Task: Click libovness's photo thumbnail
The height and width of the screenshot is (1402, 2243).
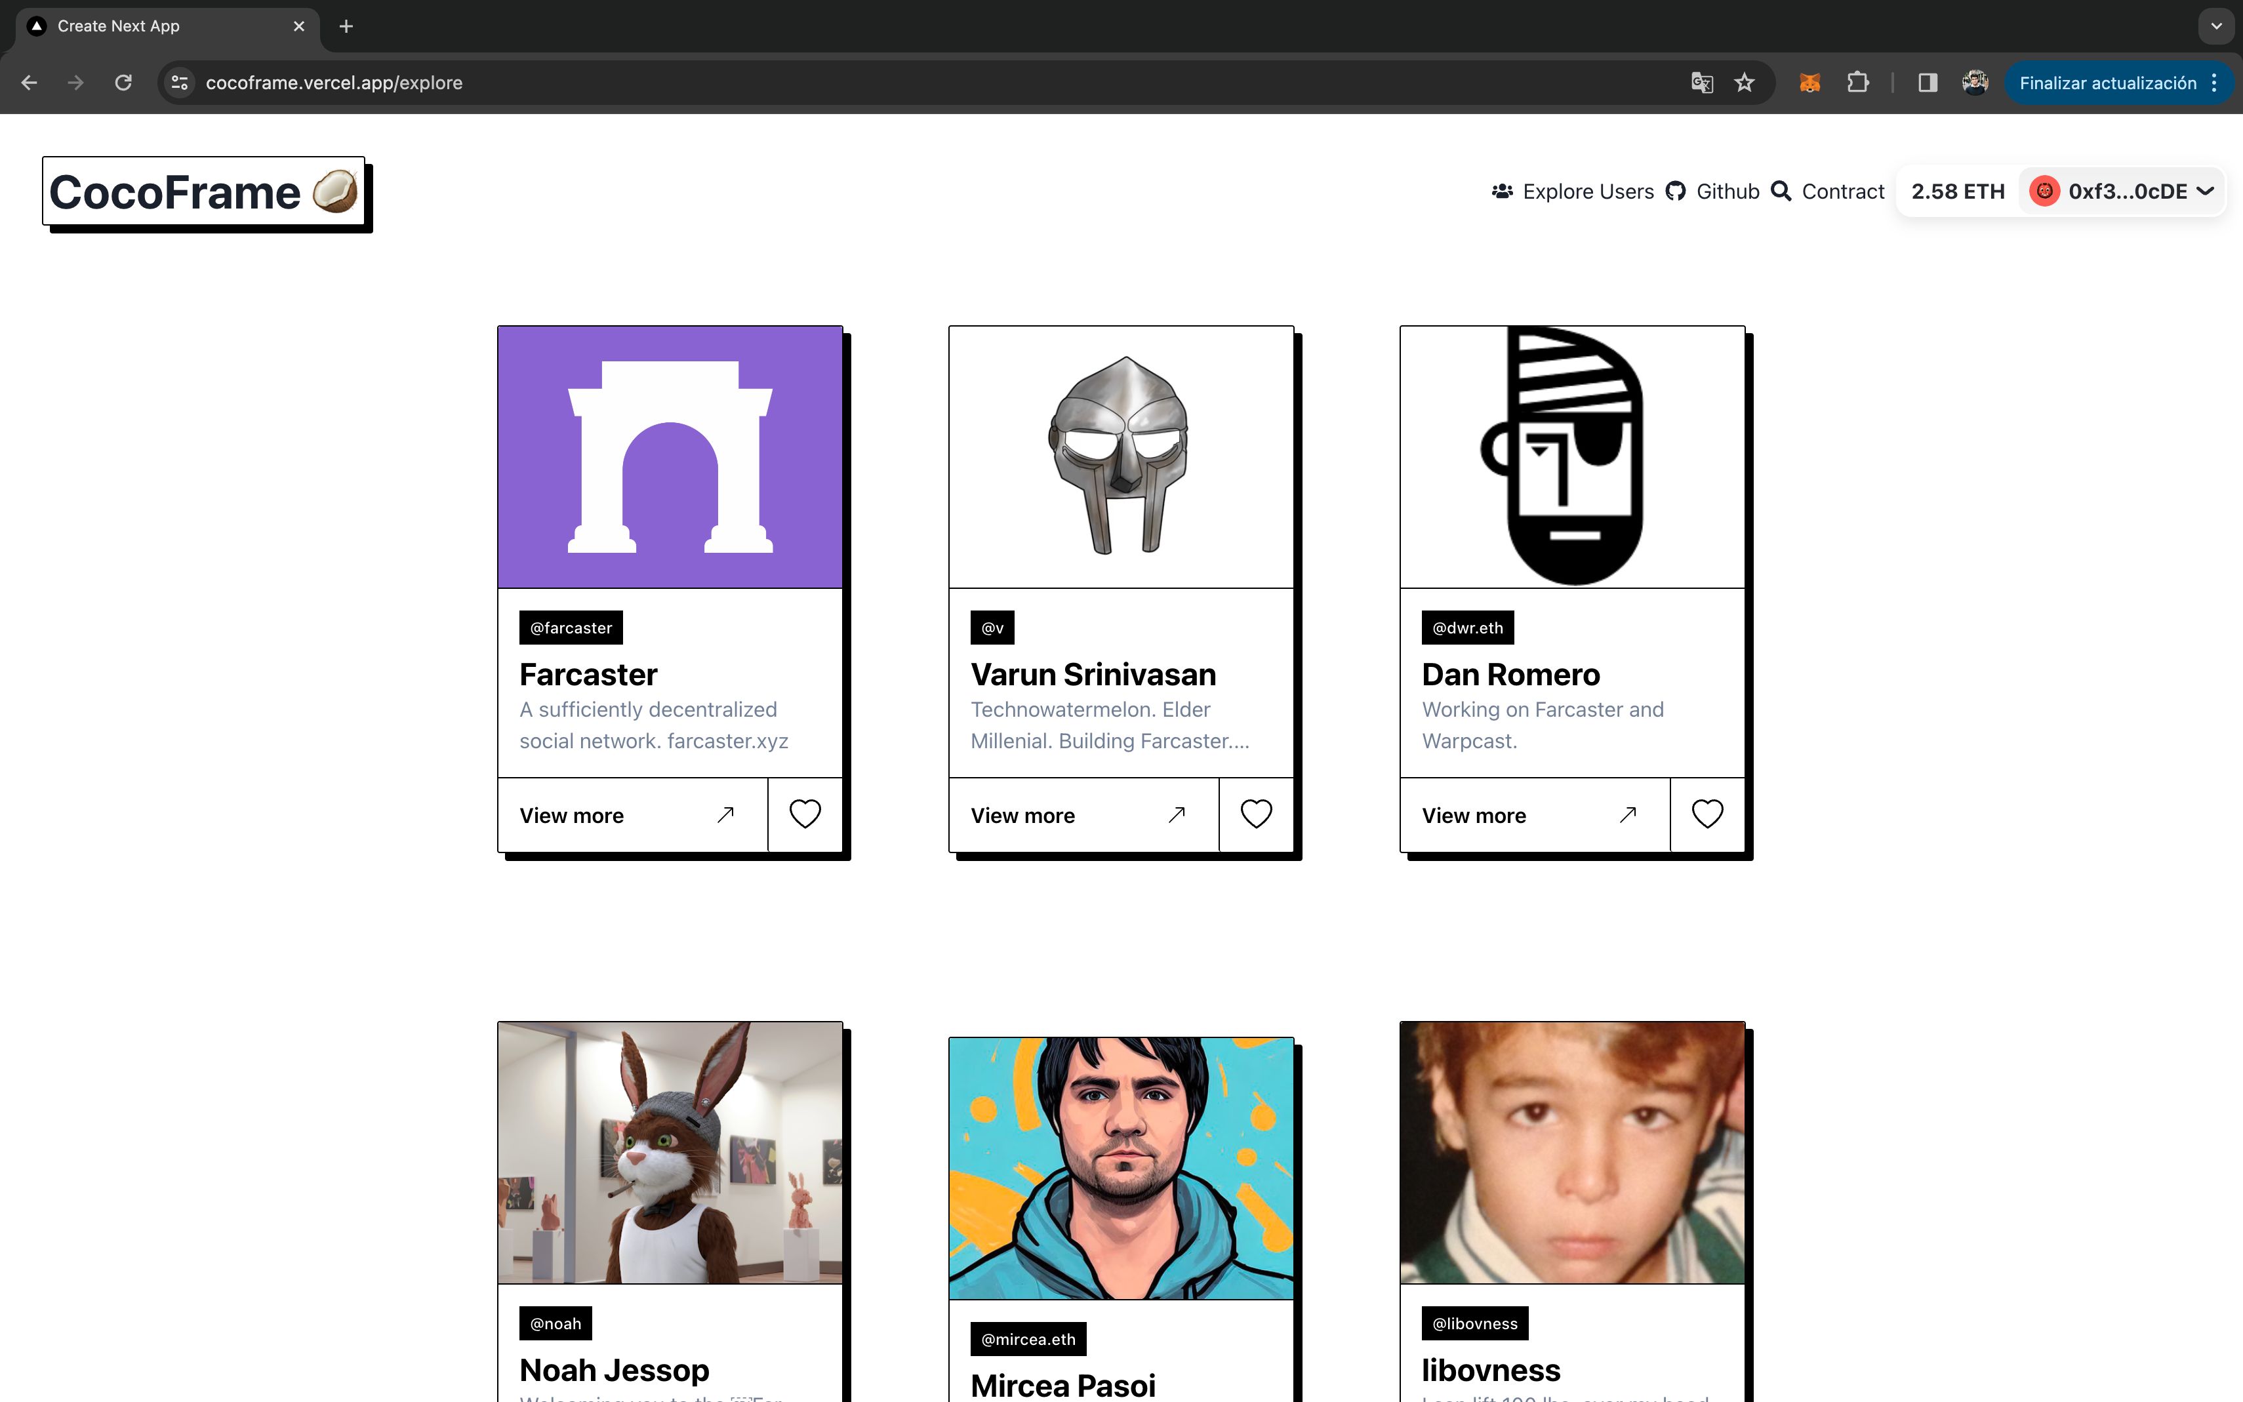Action: pos(1573,1153)
